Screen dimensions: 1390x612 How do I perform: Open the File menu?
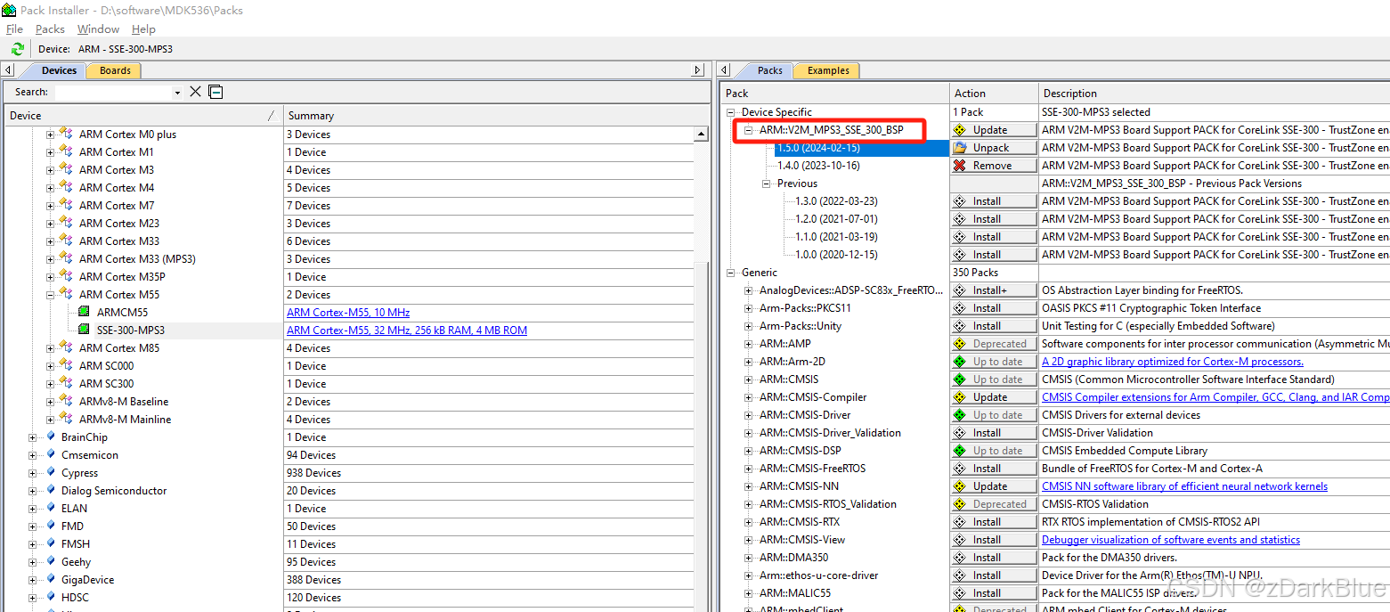click(14, 29)
